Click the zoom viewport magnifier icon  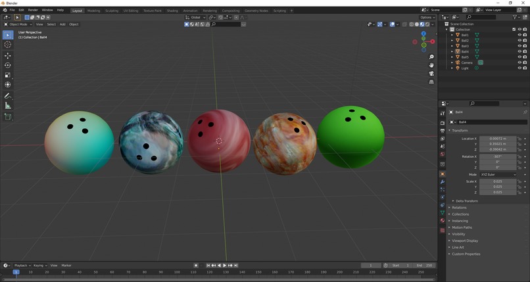pos(431,57)
